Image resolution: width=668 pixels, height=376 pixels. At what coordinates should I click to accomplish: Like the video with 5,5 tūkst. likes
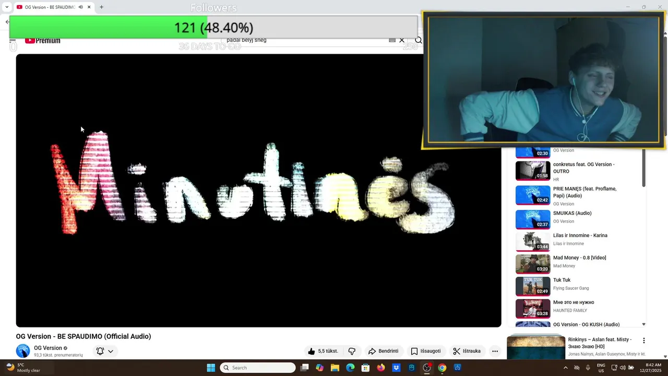[x=323, y=351]
